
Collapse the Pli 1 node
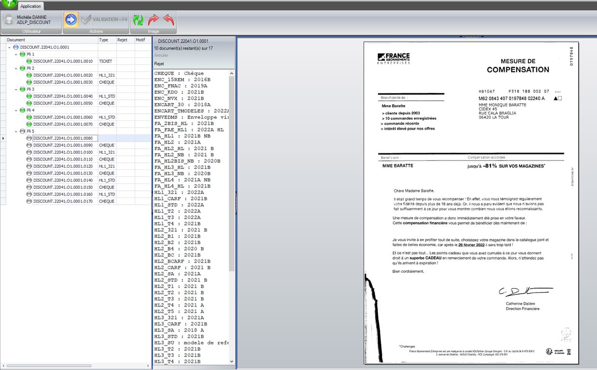coord(16,54)
